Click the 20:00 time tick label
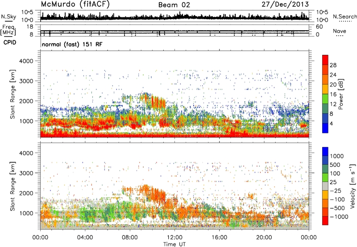The height and width of the screenshot is (247, 357). (x=264, y=238)
